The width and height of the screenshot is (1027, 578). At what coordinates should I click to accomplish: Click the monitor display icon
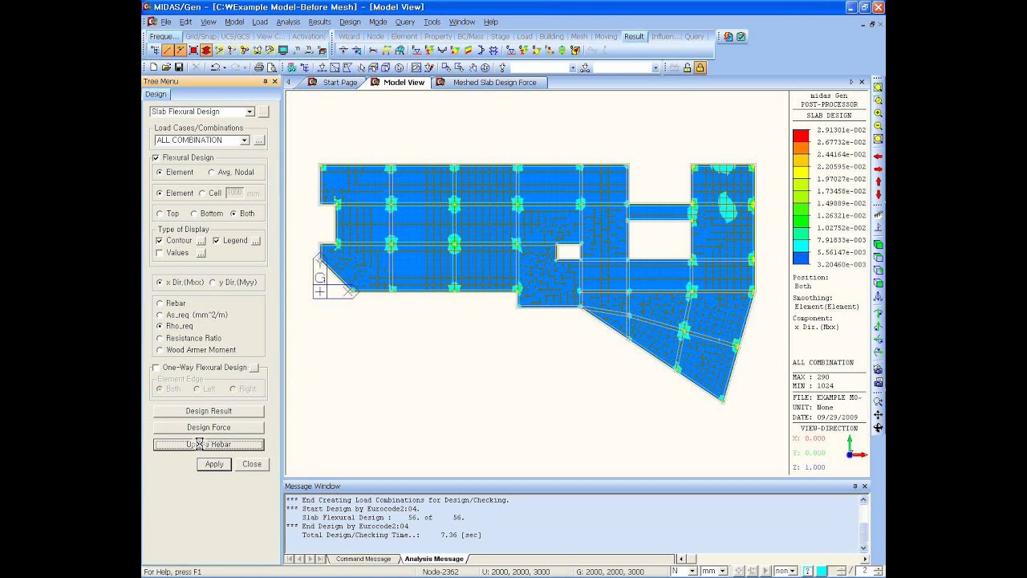(283, 50)
